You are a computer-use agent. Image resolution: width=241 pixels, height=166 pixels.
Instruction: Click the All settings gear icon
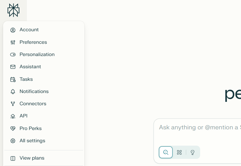[13, 141]
